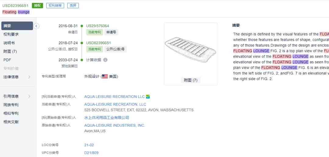The image size is (329, 157).
Task: Expand the 引用信息 submenu arrow
Action: click(29, 96)
